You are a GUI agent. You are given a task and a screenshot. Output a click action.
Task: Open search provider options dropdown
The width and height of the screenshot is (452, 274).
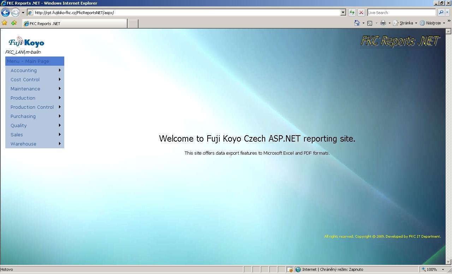coord(447,12)
